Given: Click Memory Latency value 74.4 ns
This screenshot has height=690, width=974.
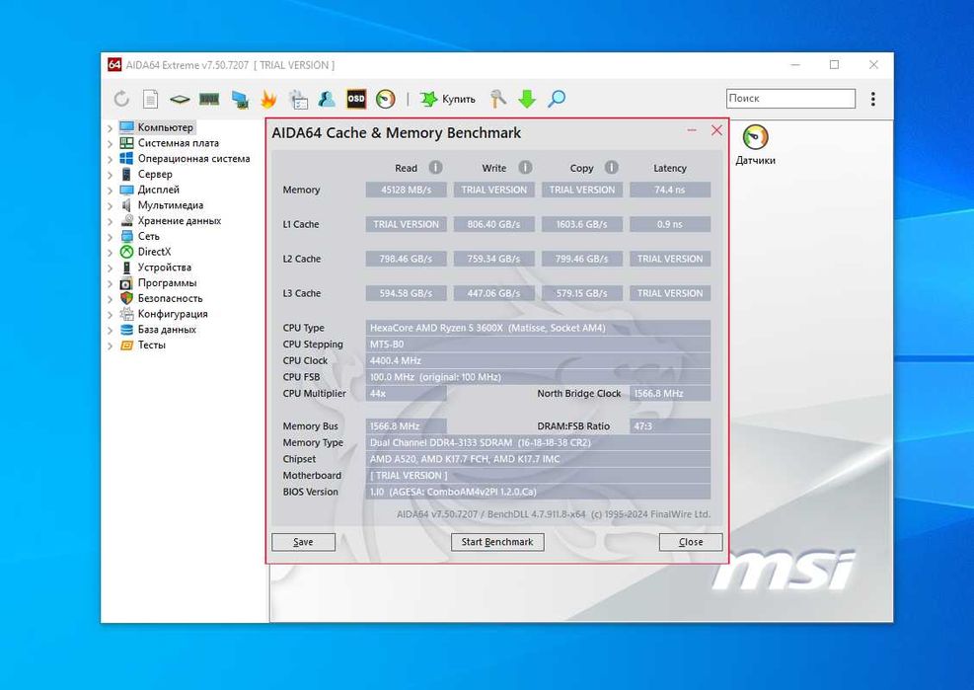Looking at the screenshot, I should 670,190.
